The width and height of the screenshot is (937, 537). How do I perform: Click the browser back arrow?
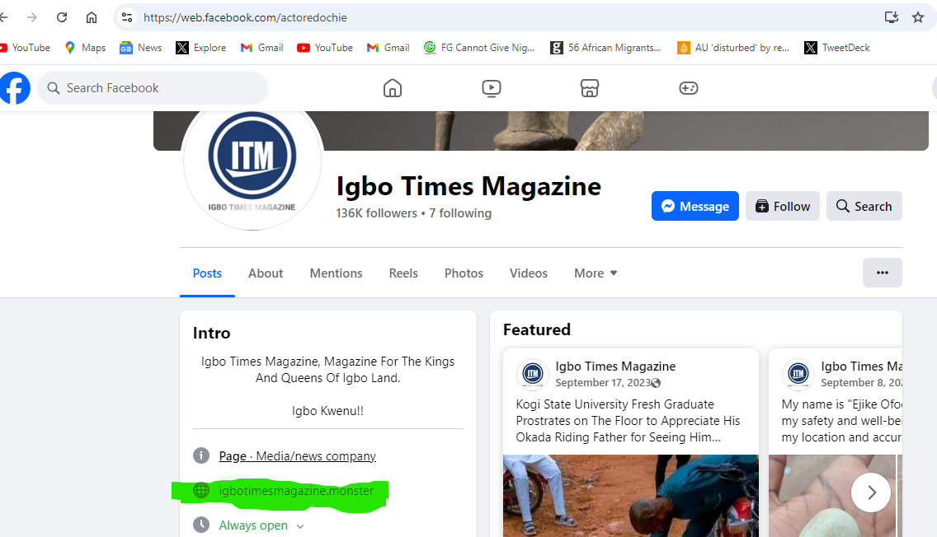pos(3,17)
